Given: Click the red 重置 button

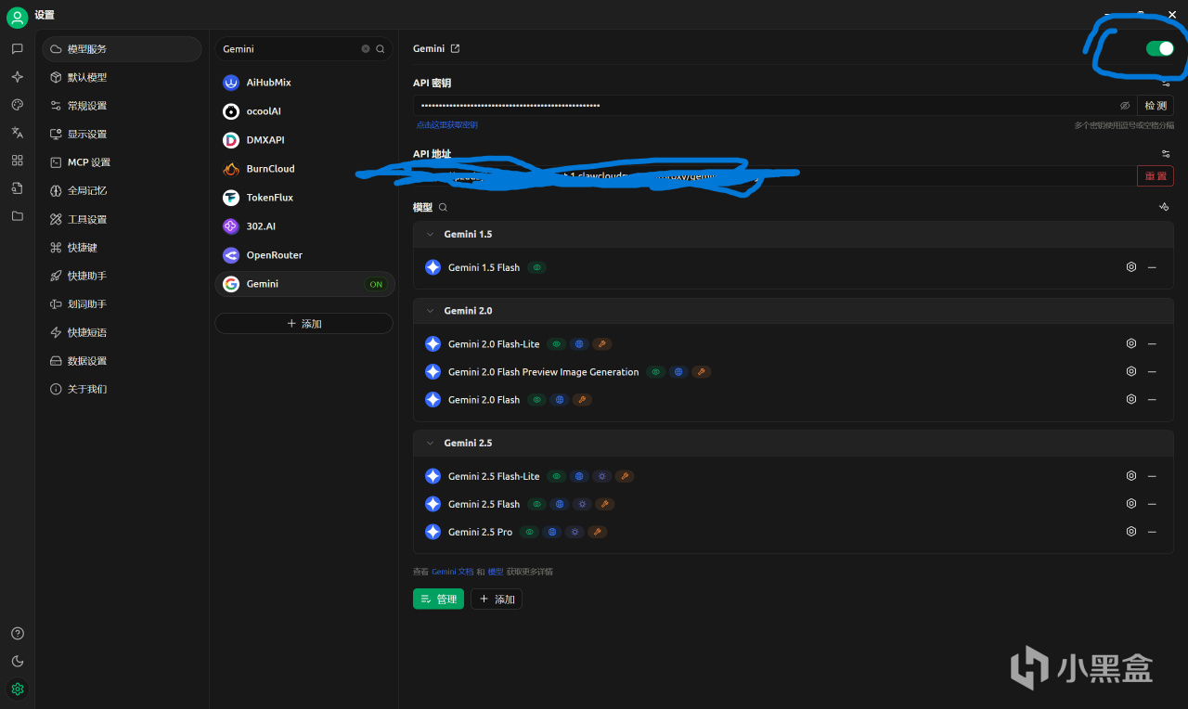Looking at the screenshot, I should pyautogui.click(x=1156, y=176).
